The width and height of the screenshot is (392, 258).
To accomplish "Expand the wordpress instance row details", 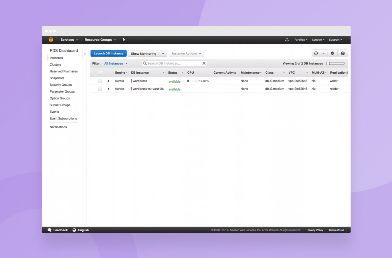I will (x=109, y=81).
